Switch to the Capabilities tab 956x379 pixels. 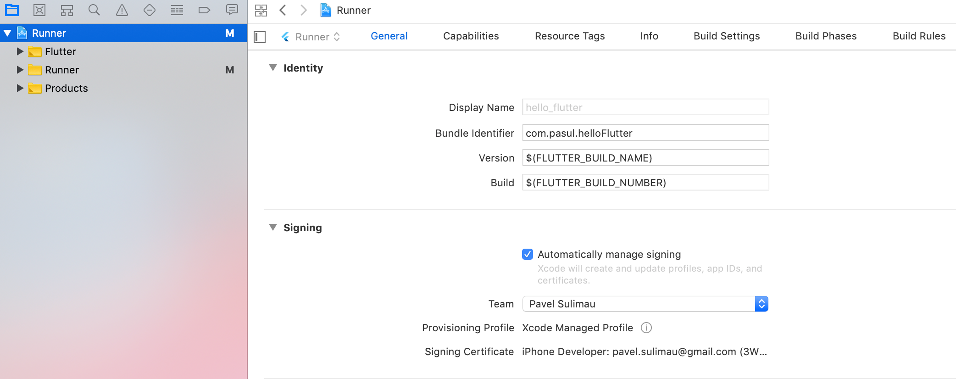(471, 36)
